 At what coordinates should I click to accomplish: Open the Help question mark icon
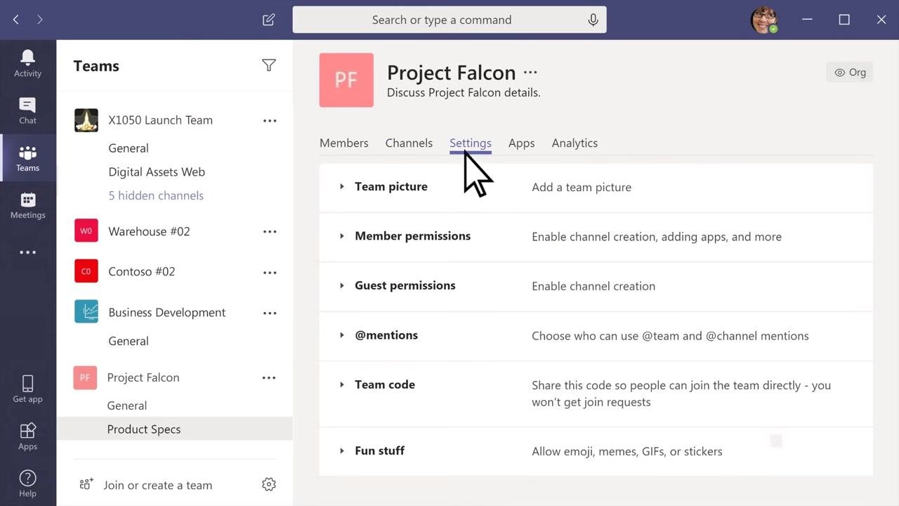click(x=27, y=478)
